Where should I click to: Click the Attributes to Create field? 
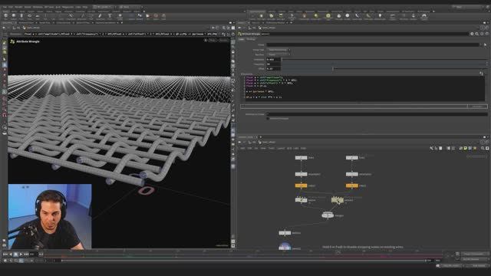click(377, 114)
